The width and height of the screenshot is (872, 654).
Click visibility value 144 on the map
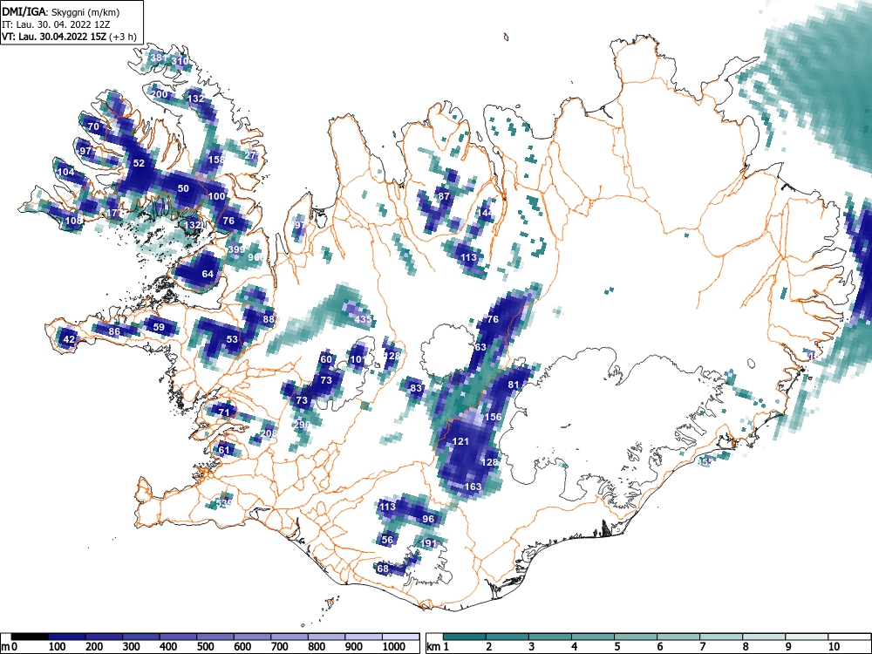pyautogui.click(x=486, y=213)
